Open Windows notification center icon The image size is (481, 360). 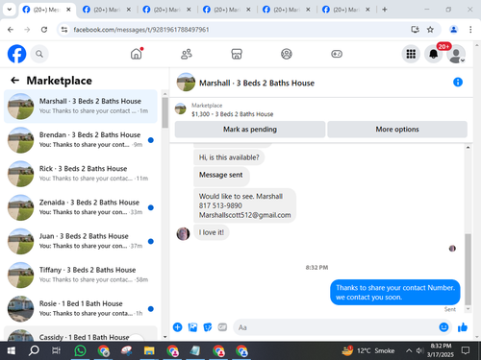coord(466,350)
